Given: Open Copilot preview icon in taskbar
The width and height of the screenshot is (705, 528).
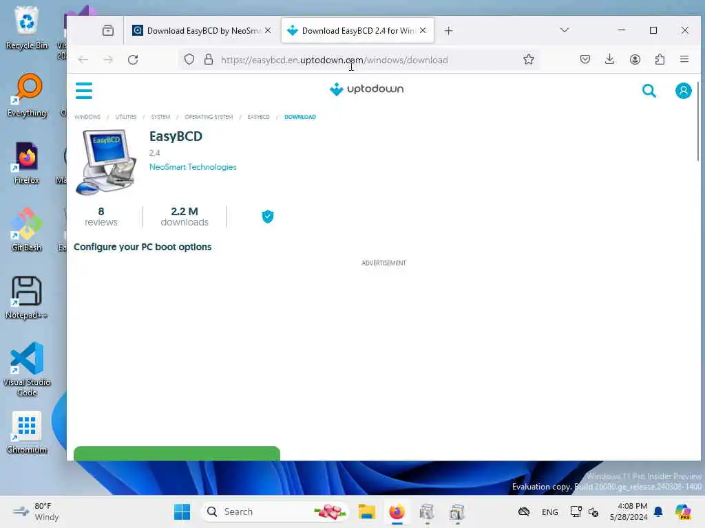Looking at the screenshot, I should [x=683, y=511].
